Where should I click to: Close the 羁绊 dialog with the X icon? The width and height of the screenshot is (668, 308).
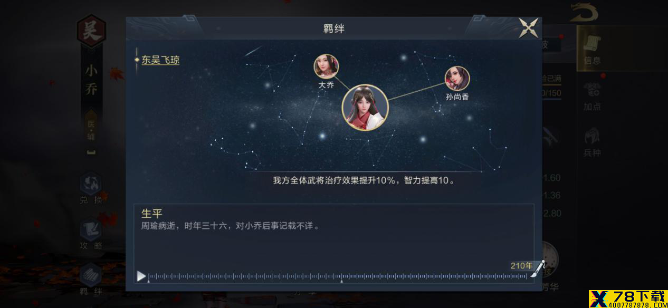[528, 28]
